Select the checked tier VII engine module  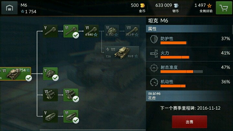pyautogui.click(x=71, y=95)
